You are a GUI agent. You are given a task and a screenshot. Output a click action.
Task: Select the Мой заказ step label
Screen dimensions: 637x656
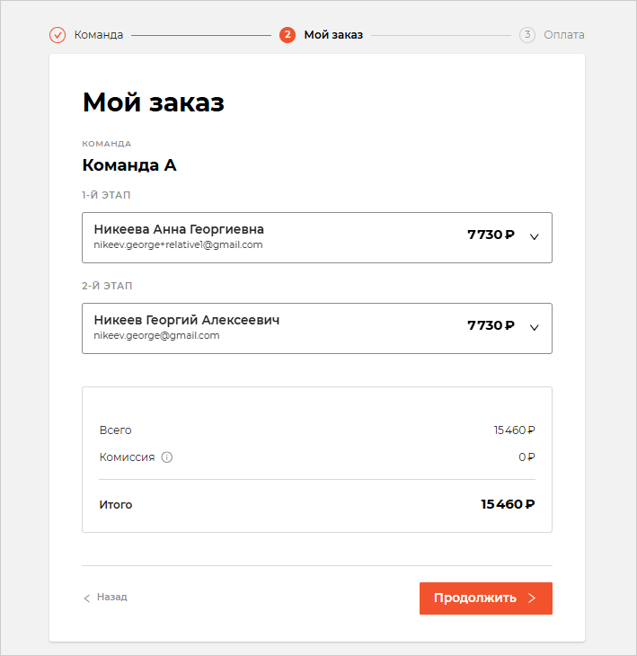point(333,35)
